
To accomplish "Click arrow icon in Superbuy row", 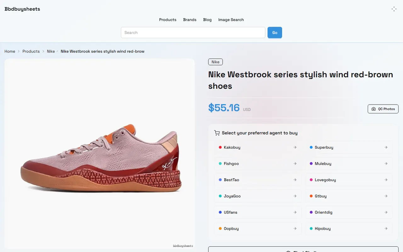I will coord(386,147).
